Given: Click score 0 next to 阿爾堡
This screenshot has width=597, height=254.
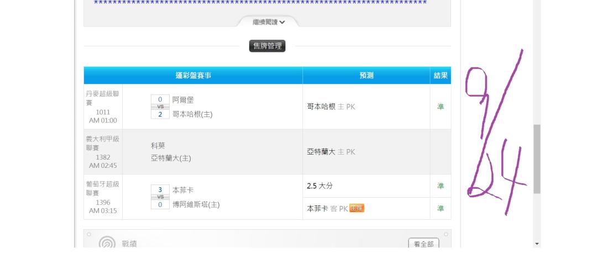Looking at the screenshot, I should 160,99.
